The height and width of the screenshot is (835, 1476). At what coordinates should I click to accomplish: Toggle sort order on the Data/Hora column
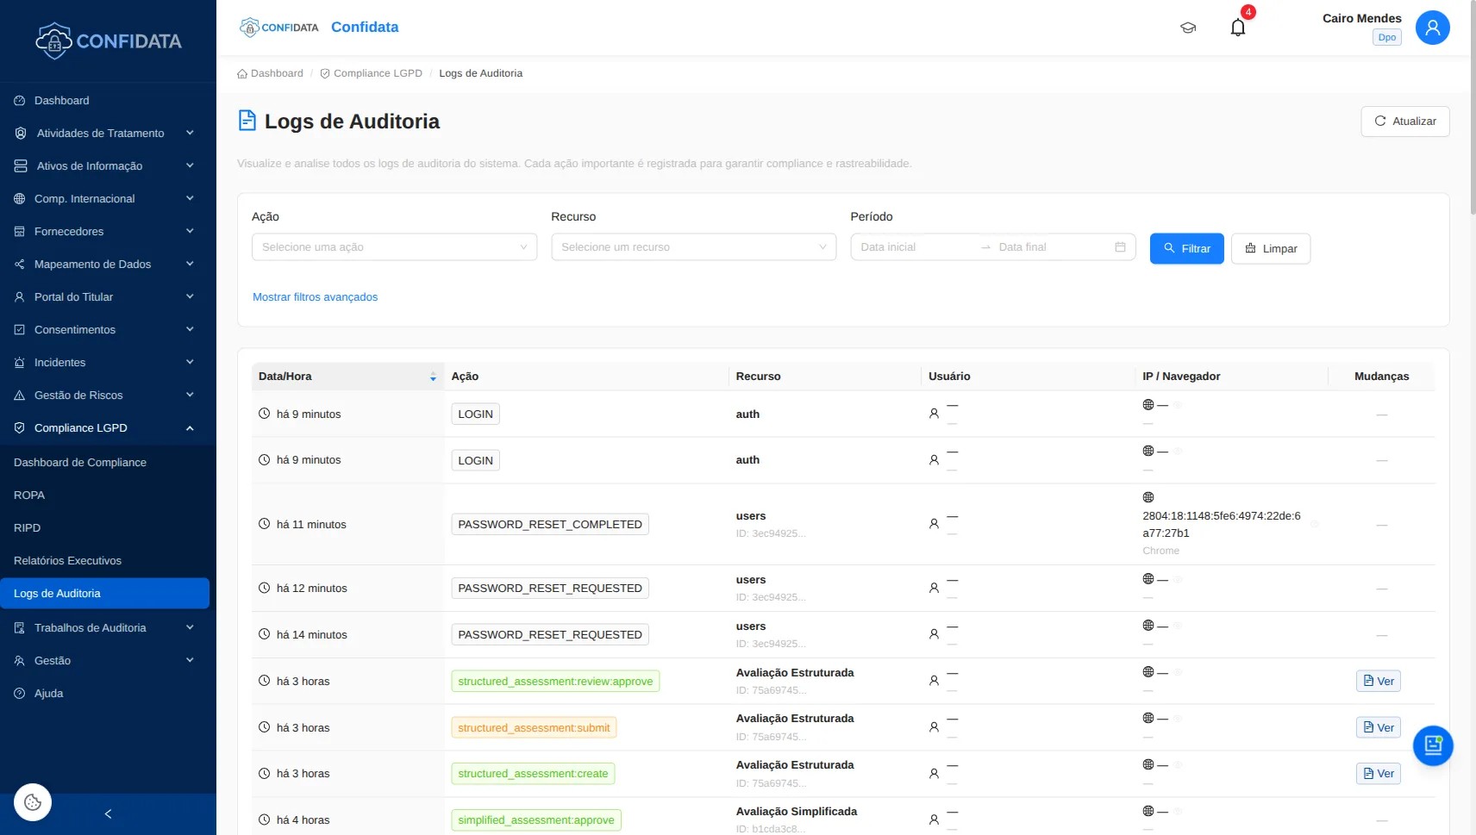click(x=432, y=377)
